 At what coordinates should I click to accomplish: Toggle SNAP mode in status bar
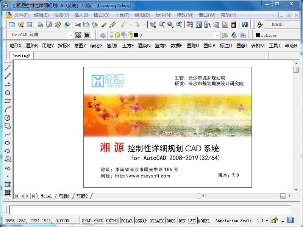pyautogui.click(x=87, y=221)
